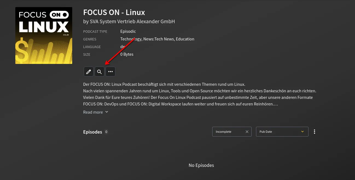
Task: Open the episodes list vertical dots menu icon
Action: pos(315,132)
